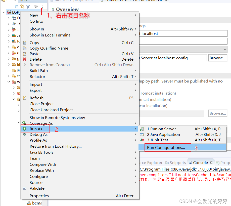The image size is (231, 206).
Task: Switch to the Console tab
Action: tap(200, 162)
